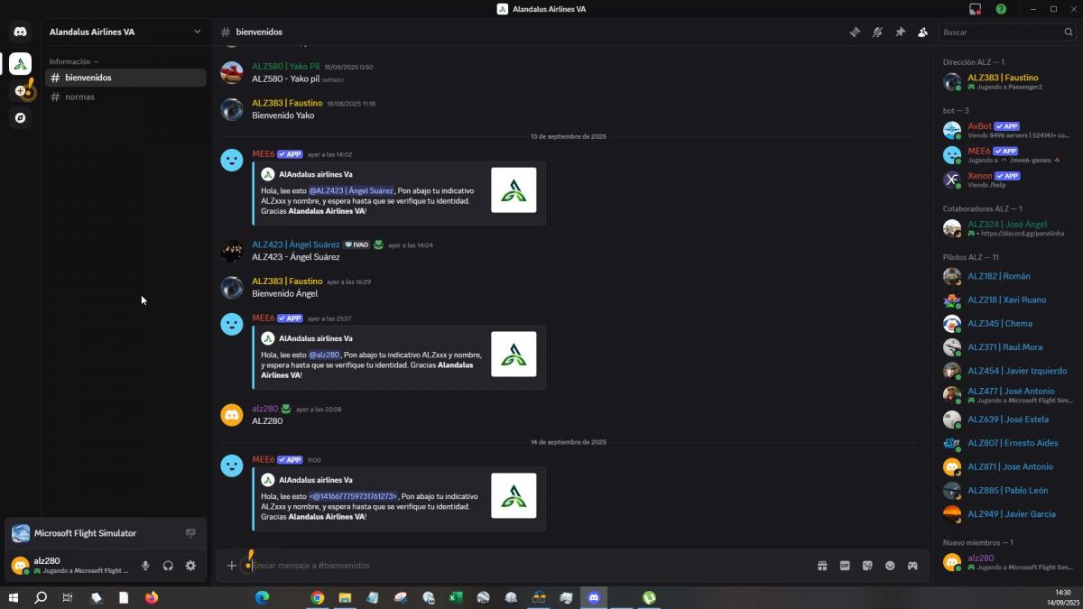Toggle microphone mute button
Image resolution: width=1083 pixels, height=609 pixels.
[145, 566]
